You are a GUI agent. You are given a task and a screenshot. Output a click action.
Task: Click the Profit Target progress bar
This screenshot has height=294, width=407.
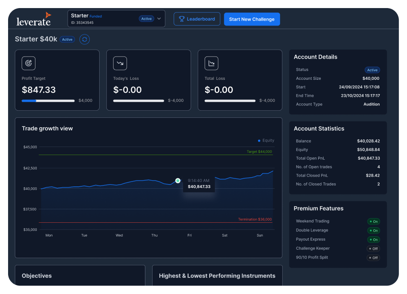click(x=48, y=101)
